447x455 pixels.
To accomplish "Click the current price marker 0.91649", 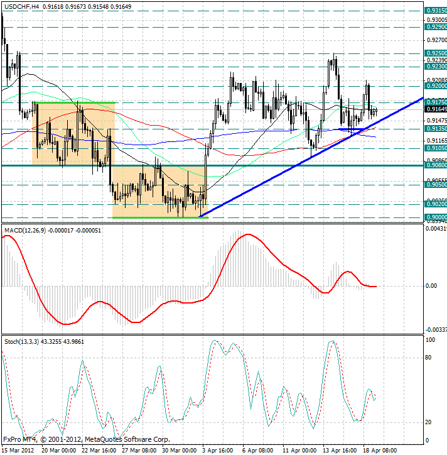I will tap(436, 109).
